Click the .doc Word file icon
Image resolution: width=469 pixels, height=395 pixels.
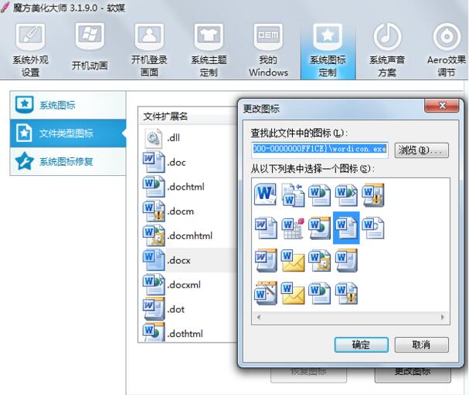pos(154,162)
